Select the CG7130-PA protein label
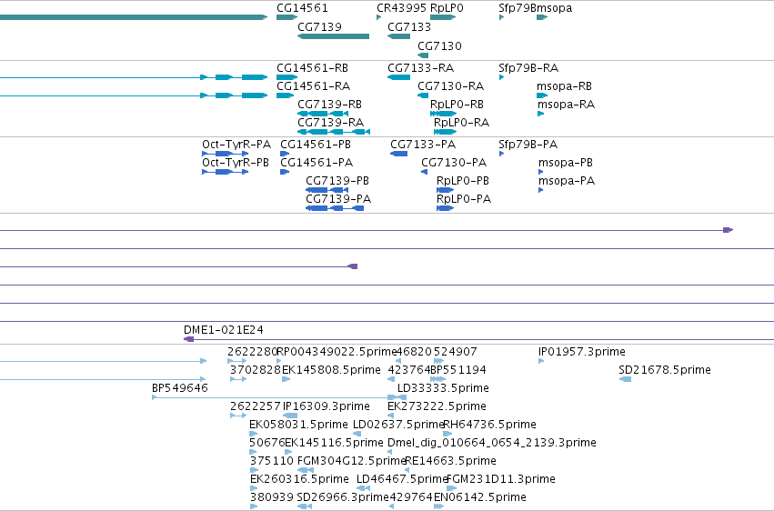The image size is (774, 511). tap(454, 162)
